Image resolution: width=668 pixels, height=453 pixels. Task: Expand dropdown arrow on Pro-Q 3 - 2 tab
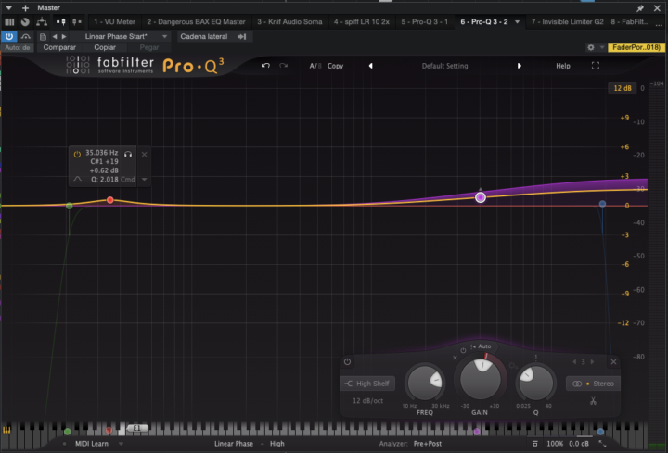tap(517, 21)
